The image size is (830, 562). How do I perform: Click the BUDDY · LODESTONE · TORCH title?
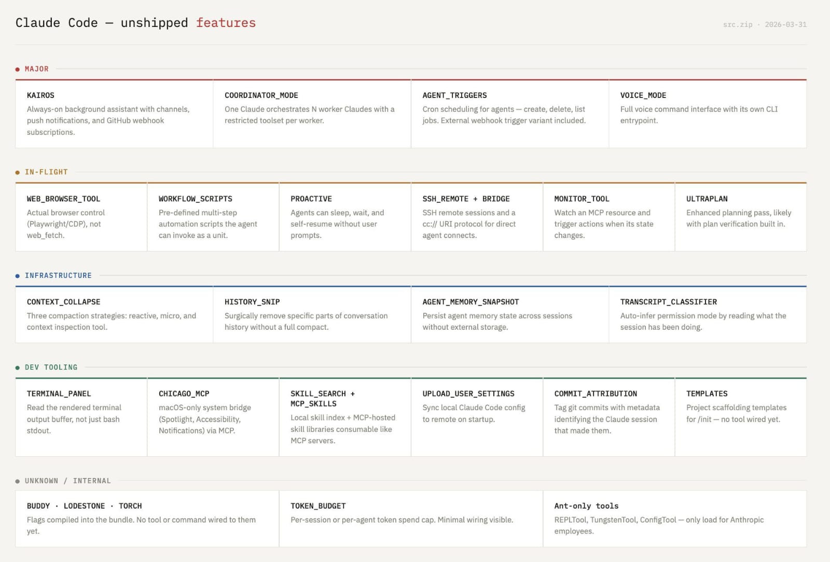[x=84, y=506]
